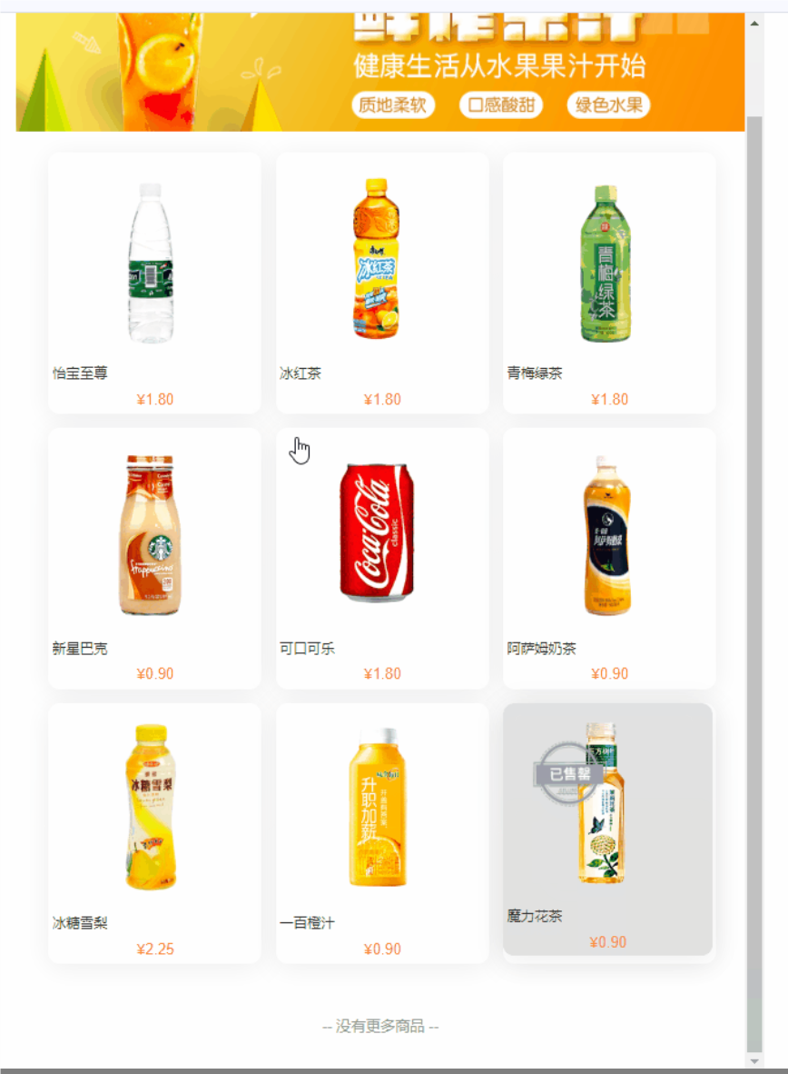The image size is (788, 1074).
Task: Click the scrollbar down arrow
Action: pyautogui.click(x=754, y=1061)
